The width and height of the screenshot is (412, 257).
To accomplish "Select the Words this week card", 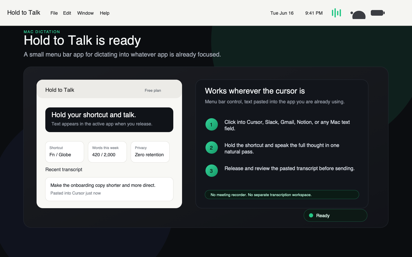I will [107, 152].
